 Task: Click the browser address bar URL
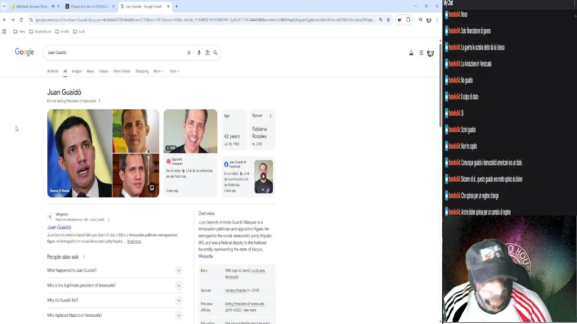(x=205, y=20)
